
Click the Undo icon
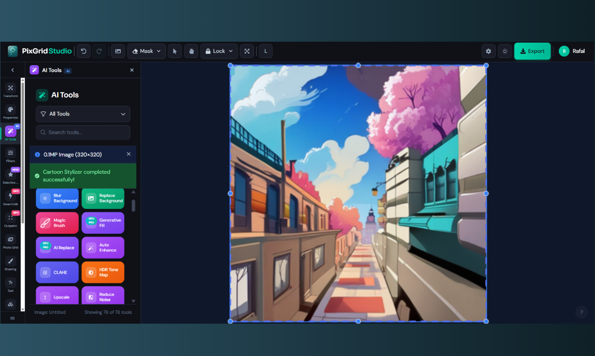coord(83,51)
